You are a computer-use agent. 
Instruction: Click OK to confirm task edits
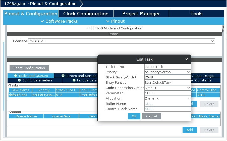coord(134,116)
